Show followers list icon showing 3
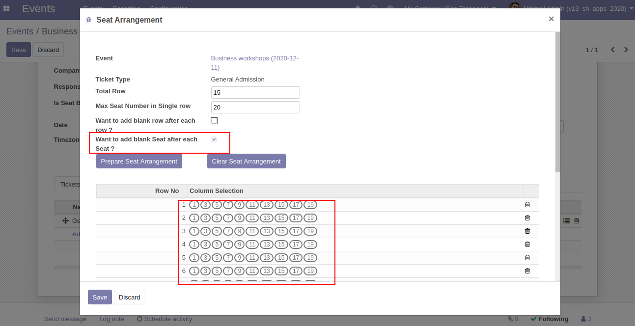 (x=586, y=319)
